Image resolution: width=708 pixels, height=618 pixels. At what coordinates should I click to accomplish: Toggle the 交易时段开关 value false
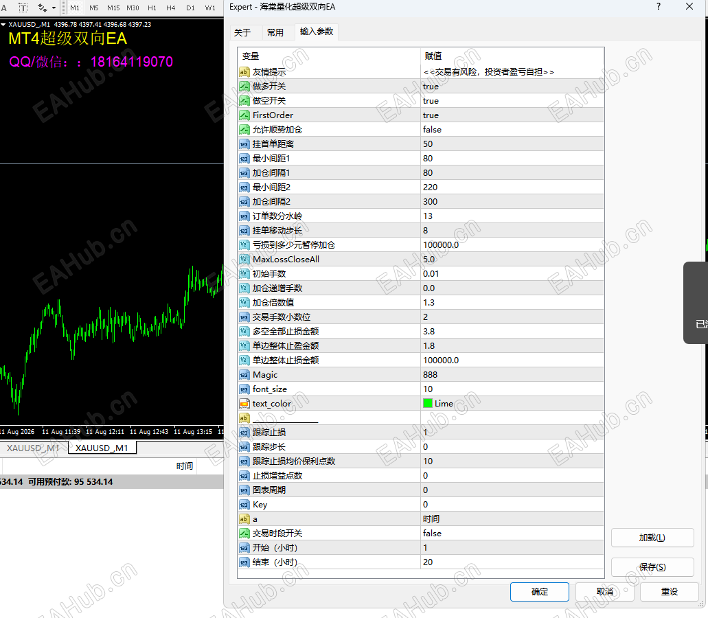coord(512,534)
